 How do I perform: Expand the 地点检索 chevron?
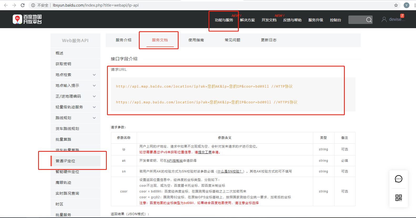click(94, 75)
